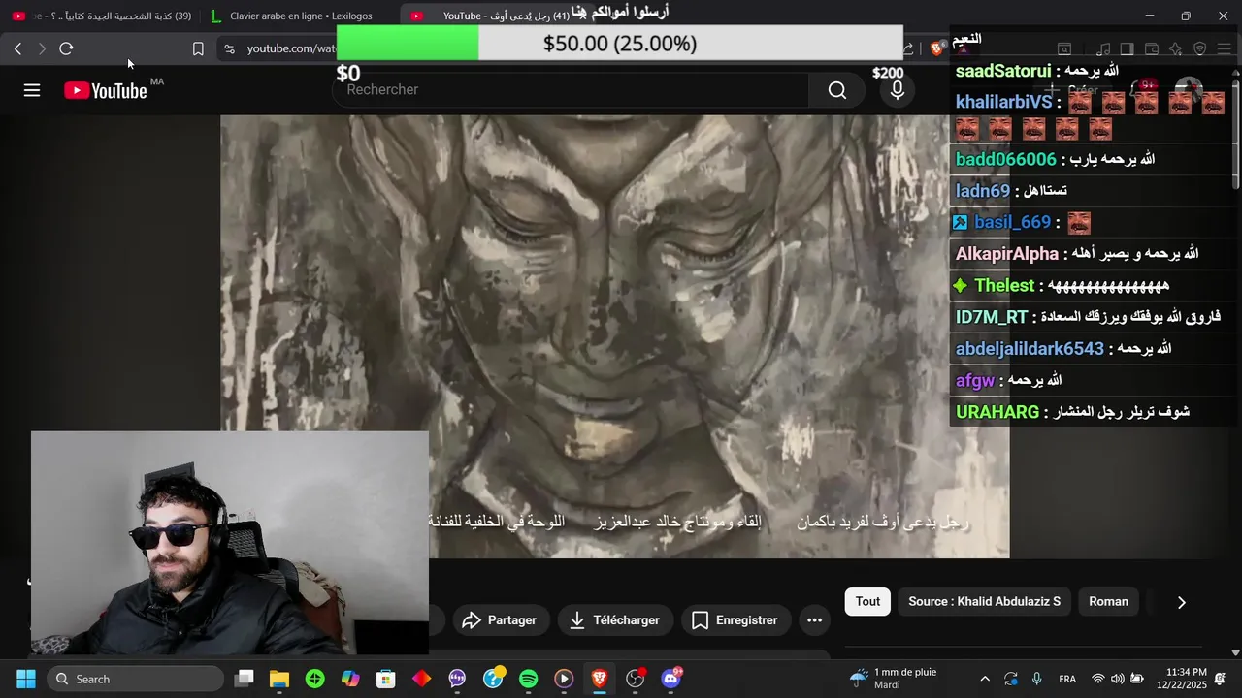This screenshot has height=698, width=1242.
Task: Click chat username AlkapirAlpha
Action: (1007, 254)
